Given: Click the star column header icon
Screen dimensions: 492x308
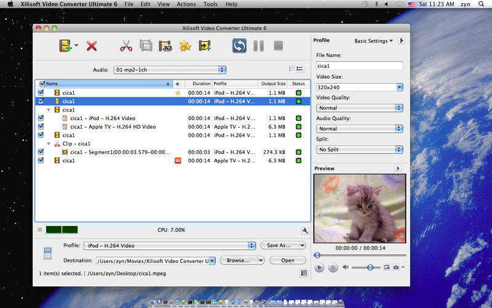Looking at the screenshot, I should click(x=178, y=84).
